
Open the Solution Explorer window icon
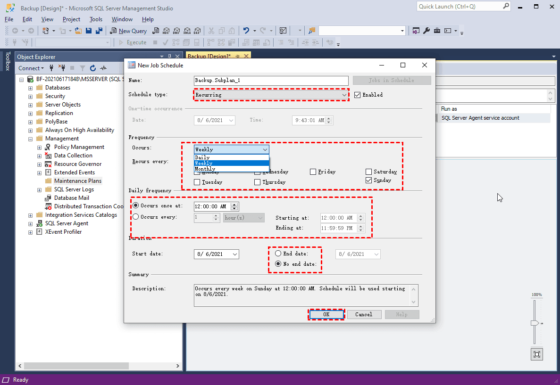click(416, 31)
